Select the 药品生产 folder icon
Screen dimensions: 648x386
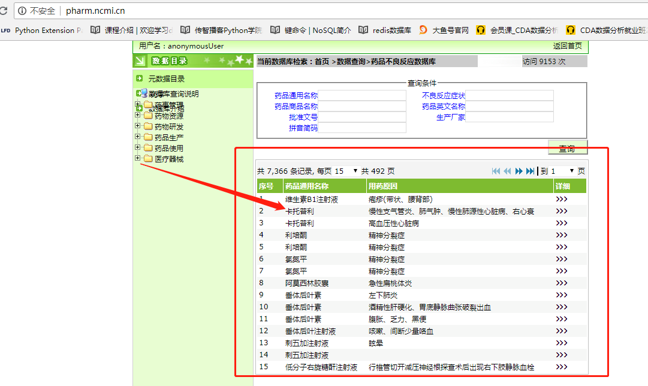coord(148,137)
